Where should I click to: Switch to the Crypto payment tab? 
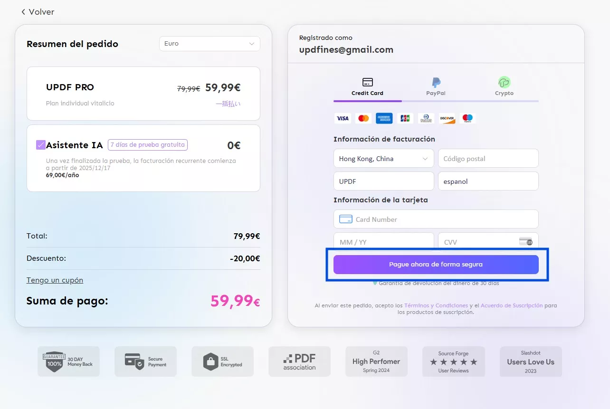pyautogui.click(x=504, y=87)
